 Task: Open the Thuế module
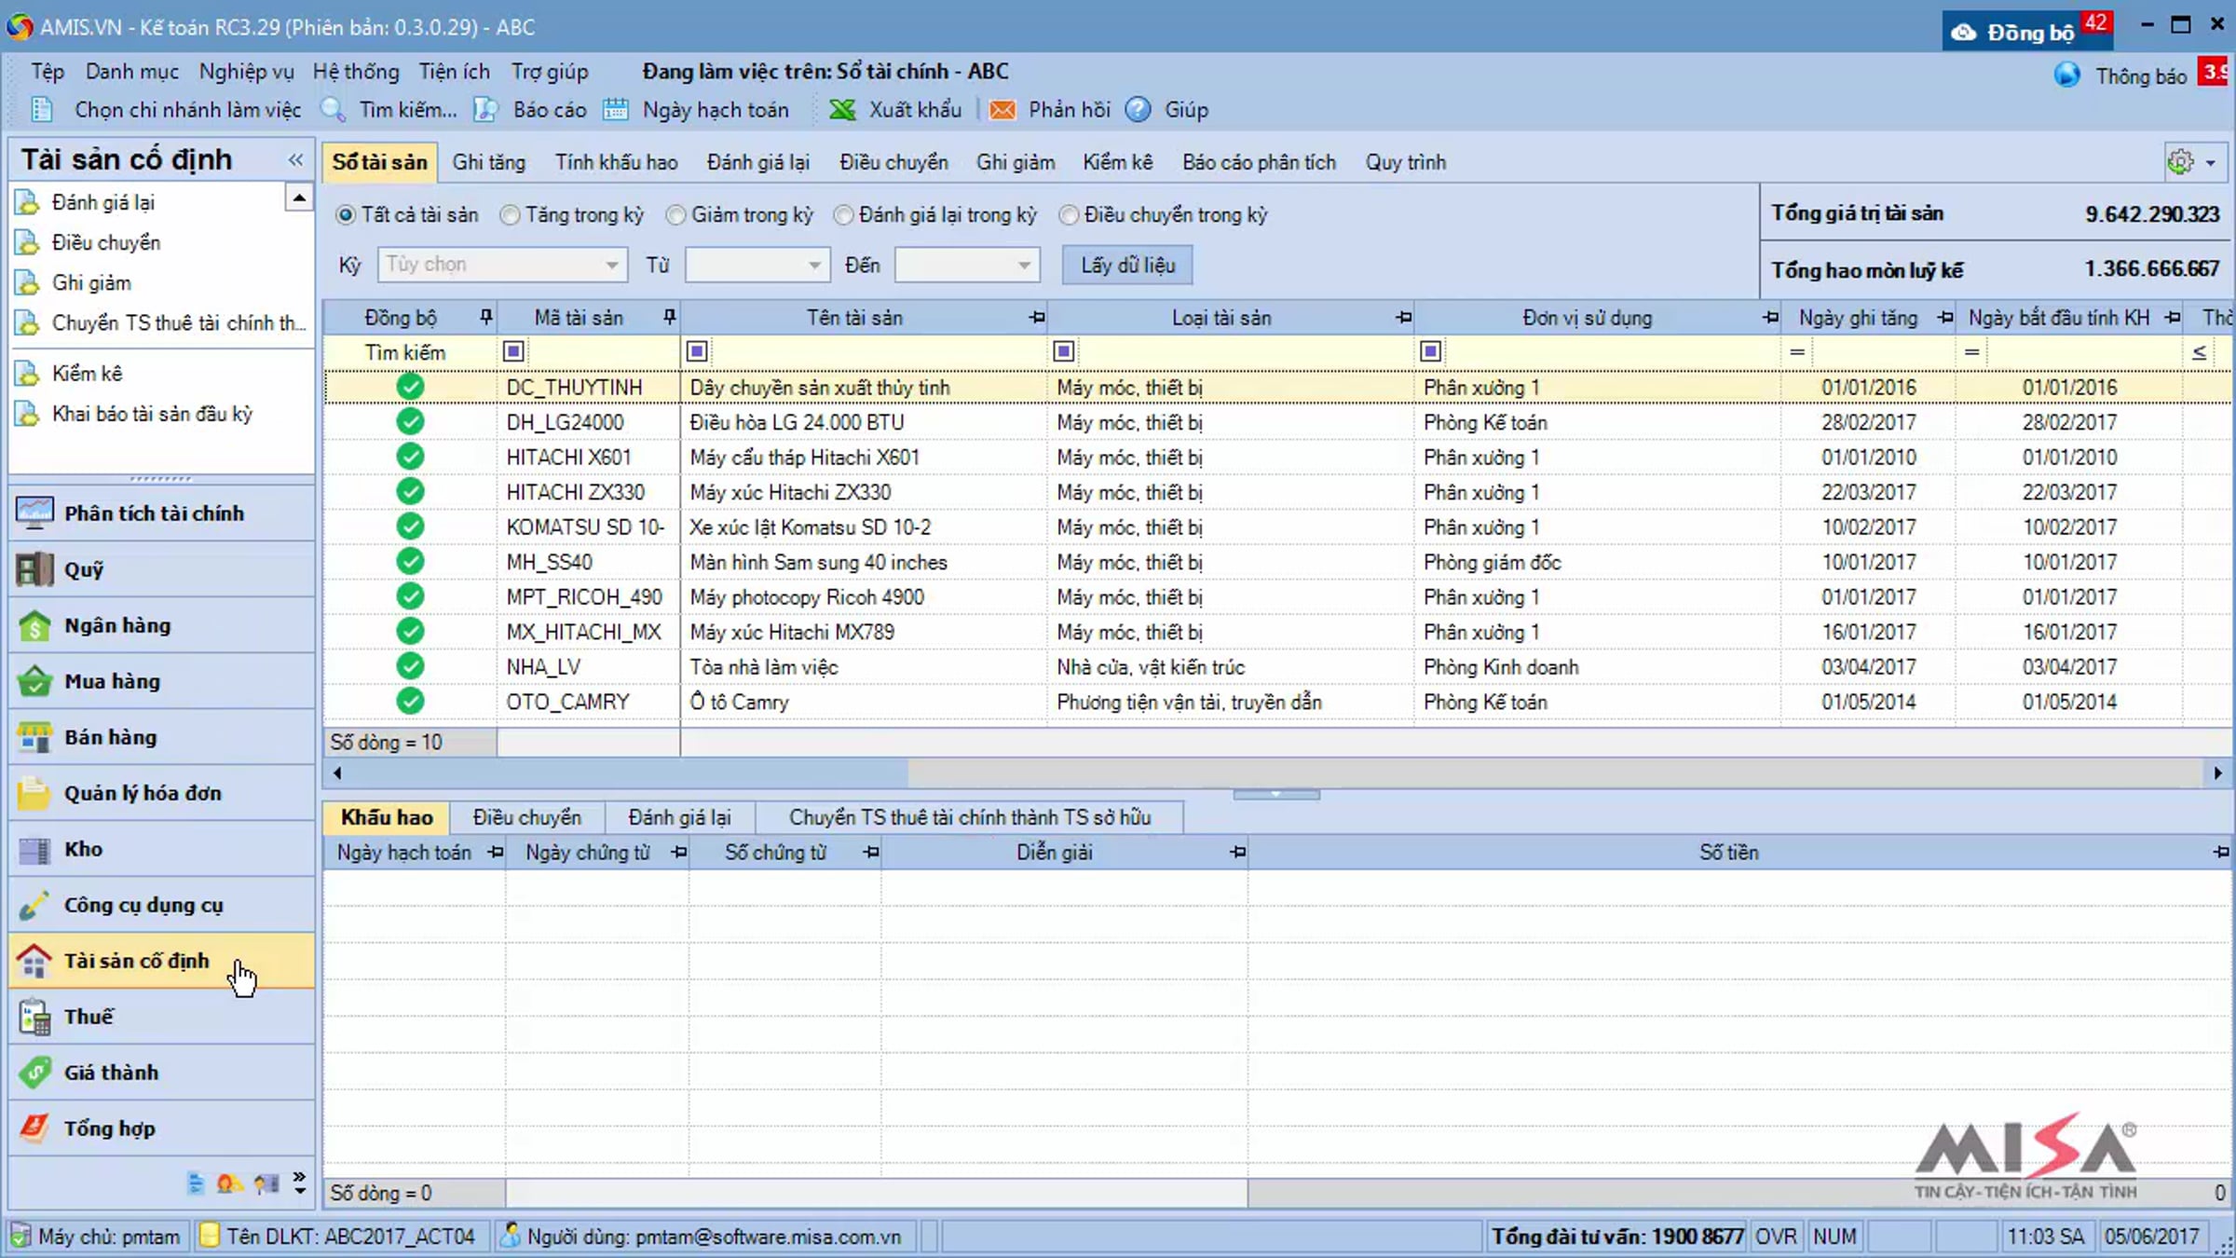[162, 1017]
